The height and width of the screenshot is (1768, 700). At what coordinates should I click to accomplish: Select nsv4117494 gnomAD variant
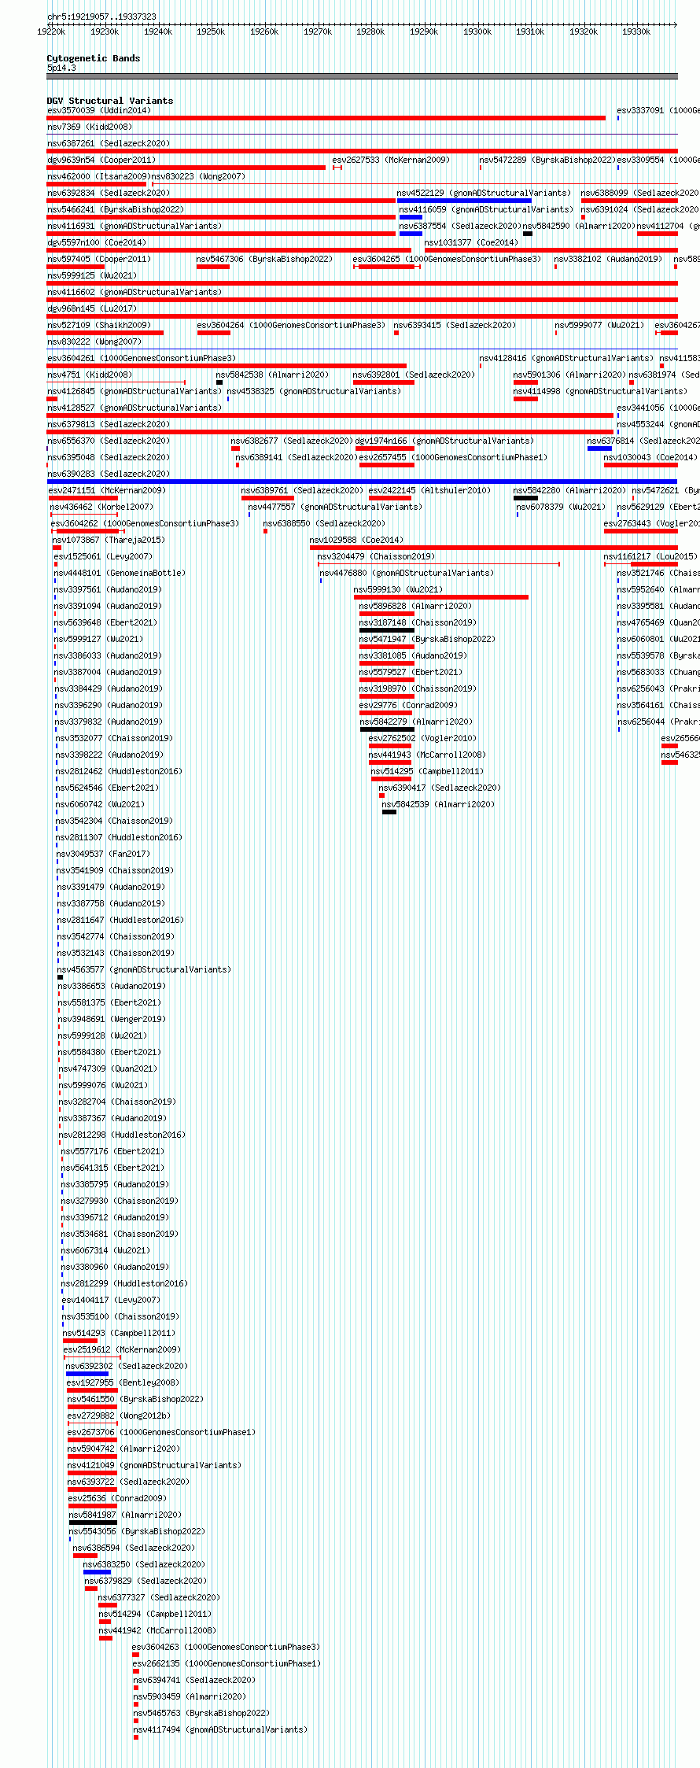220,1729
